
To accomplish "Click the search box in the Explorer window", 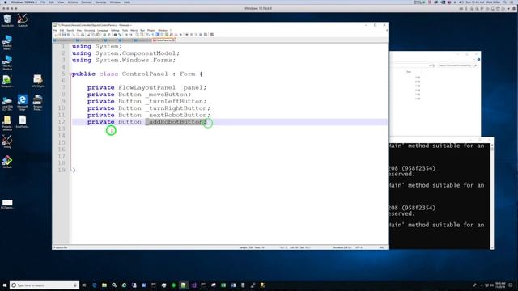I will (457, 65).
